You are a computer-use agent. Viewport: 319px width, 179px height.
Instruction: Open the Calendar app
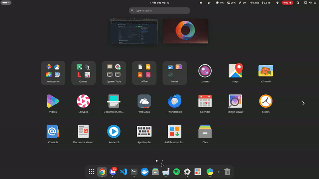click(x=205, y=103)
